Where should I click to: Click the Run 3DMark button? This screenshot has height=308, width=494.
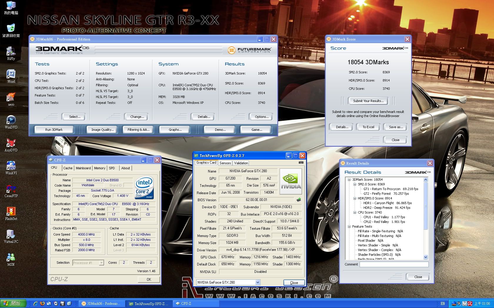54,130
